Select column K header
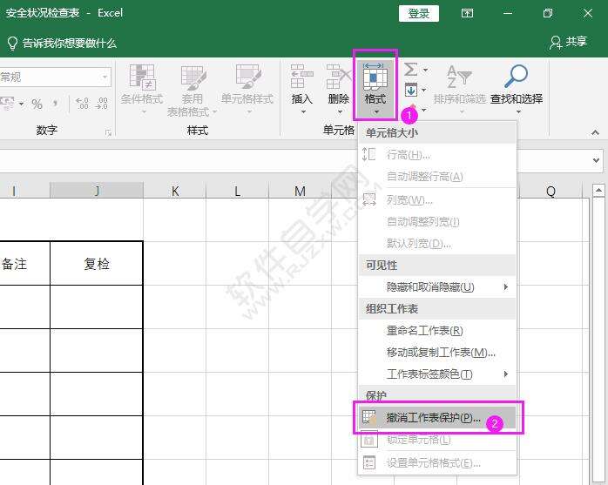Viewport: 608px width, 485px height. point(175,191)
